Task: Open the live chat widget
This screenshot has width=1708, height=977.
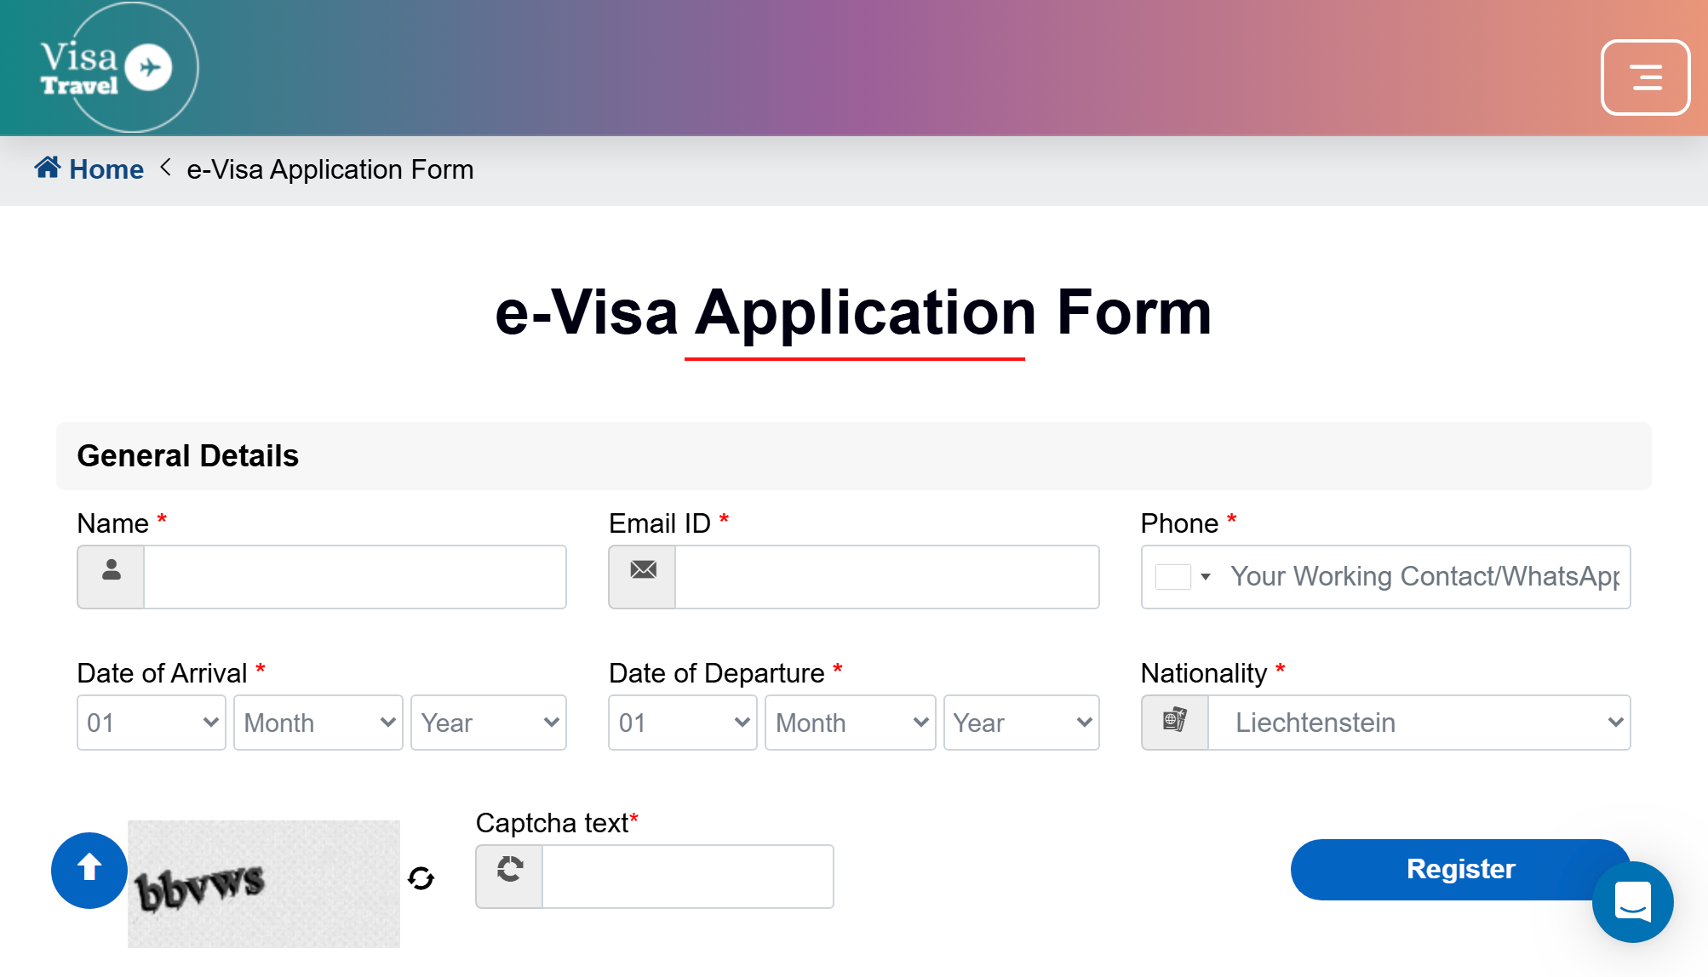Action: pyautogui.click(x=1632, y=901)
